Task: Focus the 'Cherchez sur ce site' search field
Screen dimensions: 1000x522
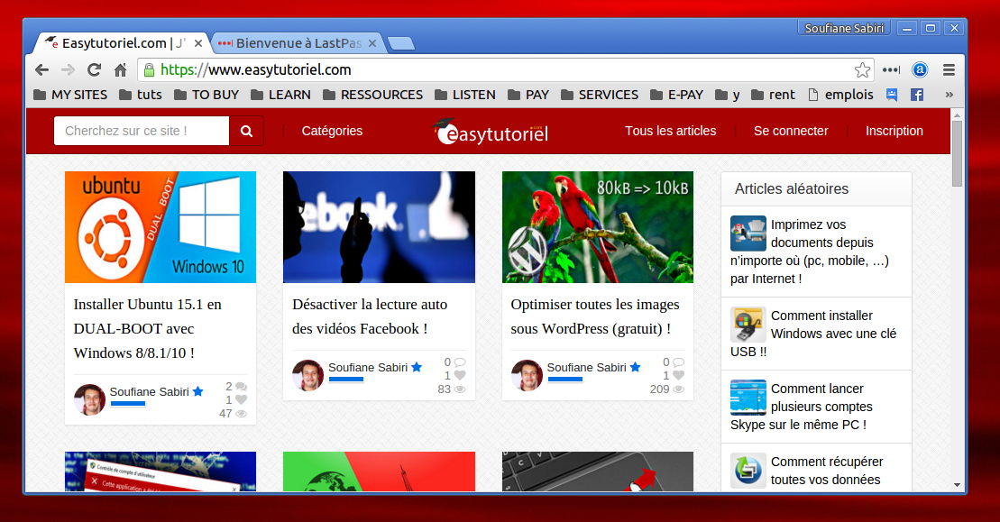Action: click(142, 131)
